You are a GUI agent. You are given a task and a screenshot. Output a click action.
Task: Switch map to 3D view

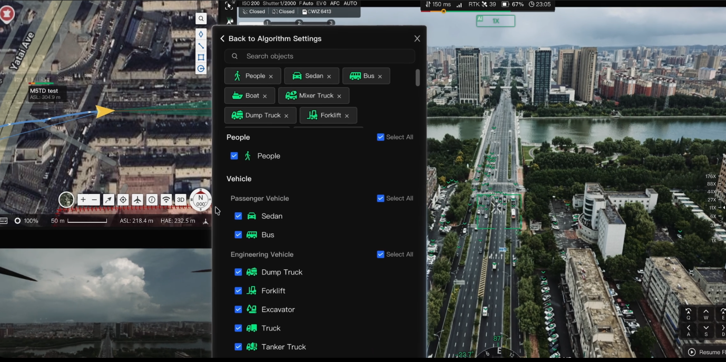click(x=180, y=200)
